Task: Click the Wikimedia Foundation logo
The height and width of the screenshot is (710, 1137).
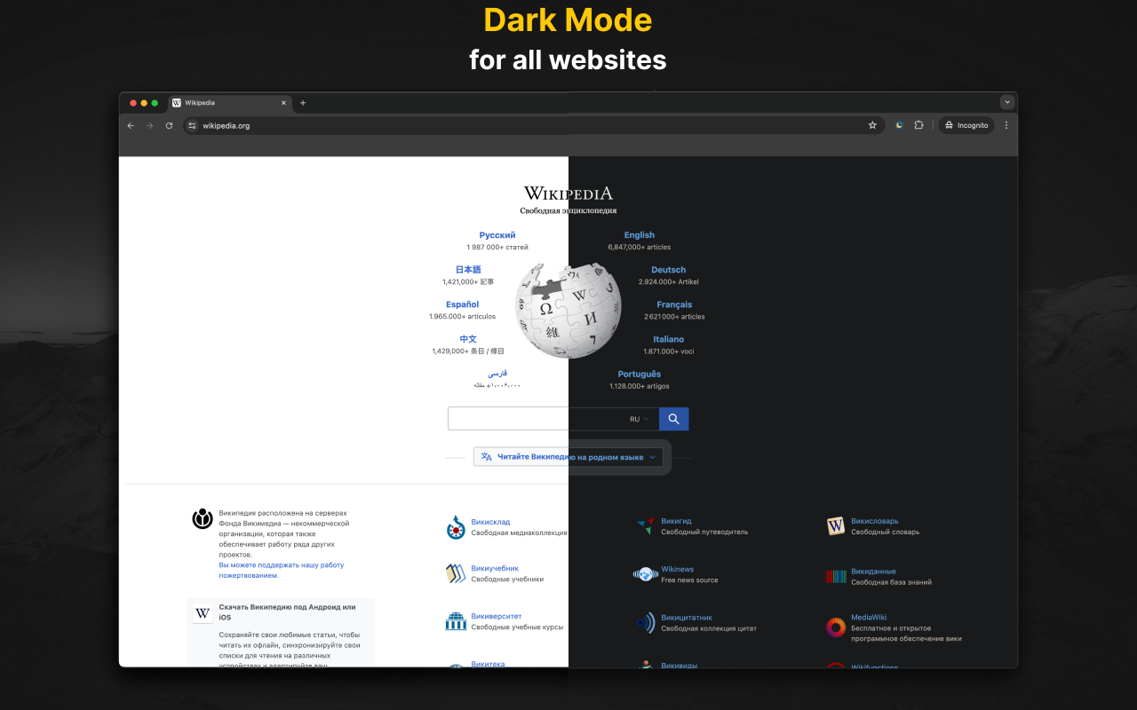Action: coord(202,518)
